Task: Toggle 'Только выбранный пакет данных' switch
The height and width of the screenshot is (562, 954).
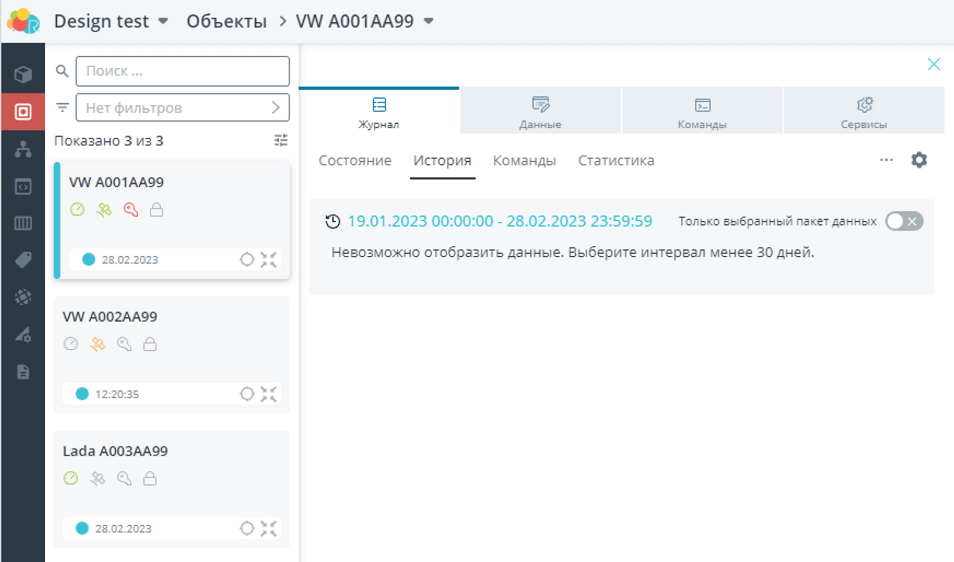Action: click(904, 221)
